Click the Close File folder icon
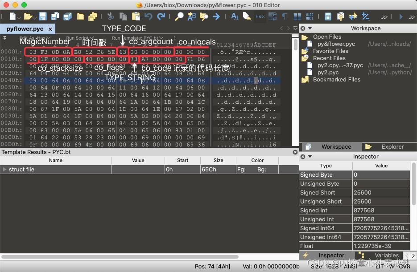This screenshot has width=417, height=272. (x=80, y=16)
